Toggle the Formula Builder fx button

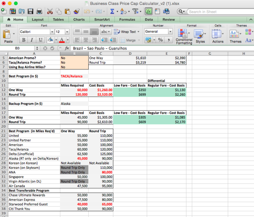click(x=149, y=12)
